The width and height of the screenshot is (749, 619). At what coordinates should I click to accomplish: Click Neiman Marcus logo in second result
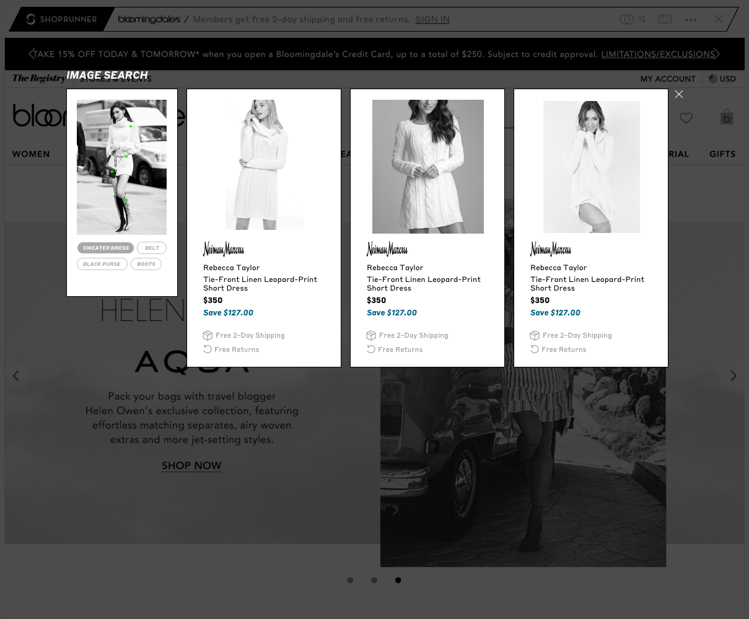point(387,249)
